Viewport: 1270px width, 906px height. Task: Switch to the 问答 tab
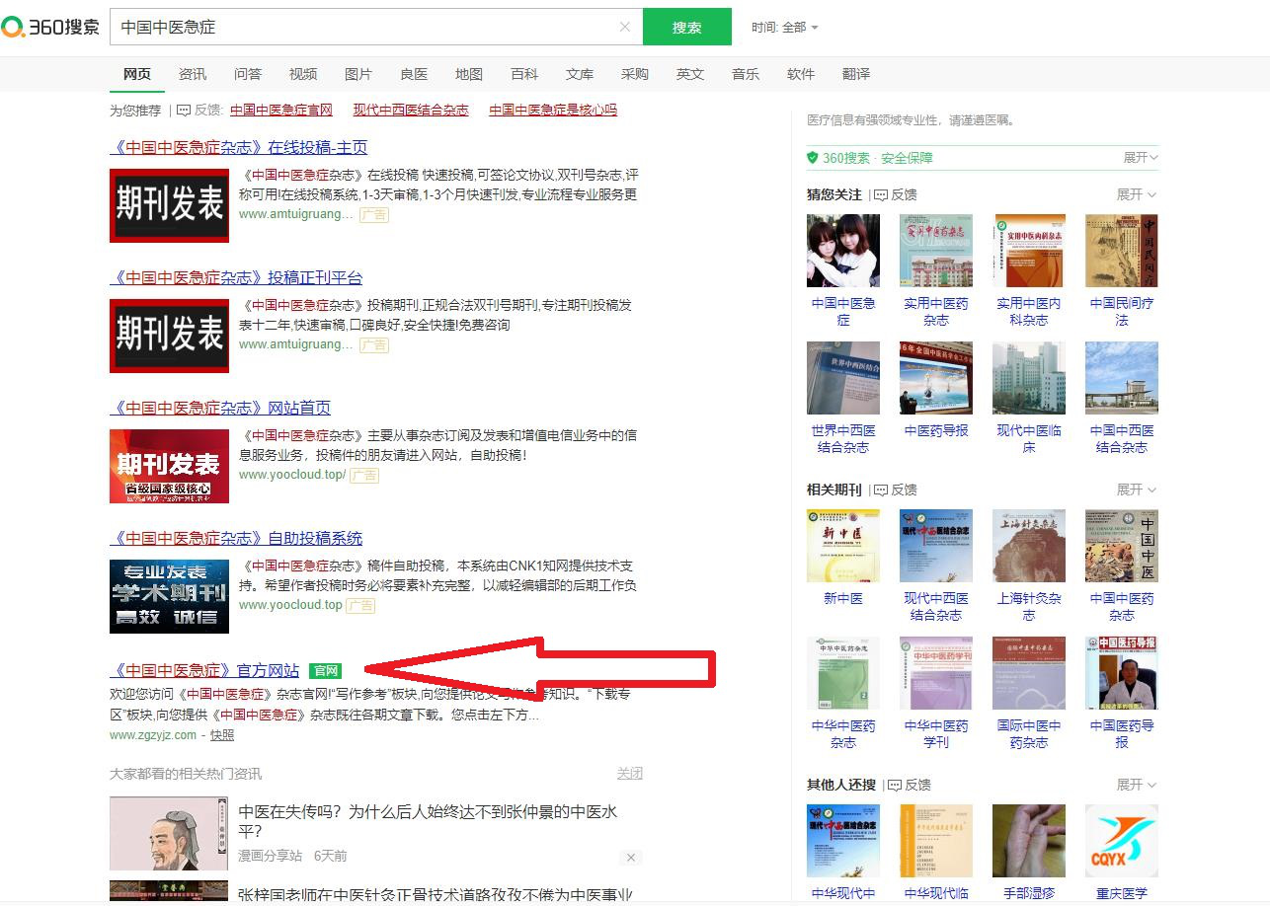click(x=248, y=74)
